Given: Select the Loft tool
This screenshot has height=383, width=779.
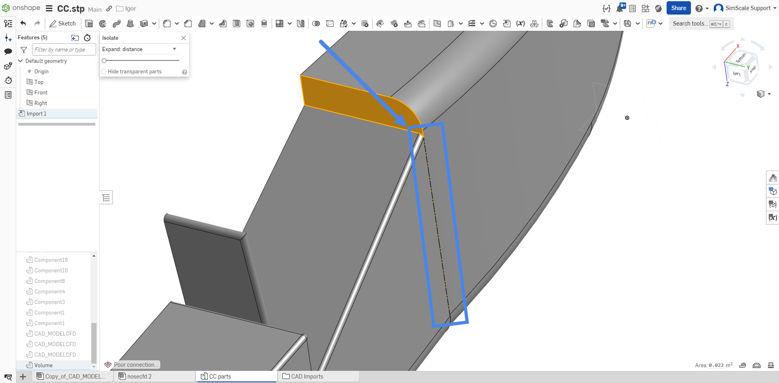Looking at the screenshot, I should tap(130, 24).
